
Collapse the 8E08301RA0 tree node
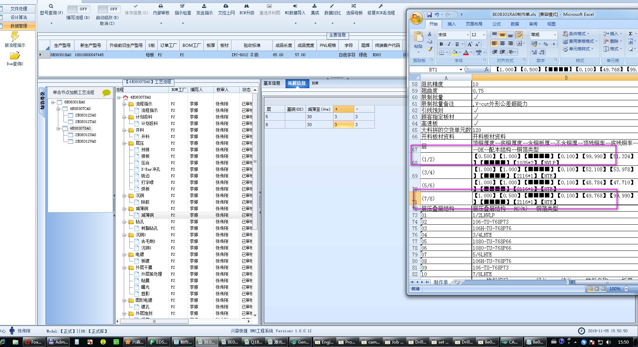click(x=53, y=102)
